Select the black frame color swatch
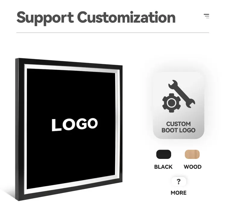The image size is (226, 218). [164, 154]
